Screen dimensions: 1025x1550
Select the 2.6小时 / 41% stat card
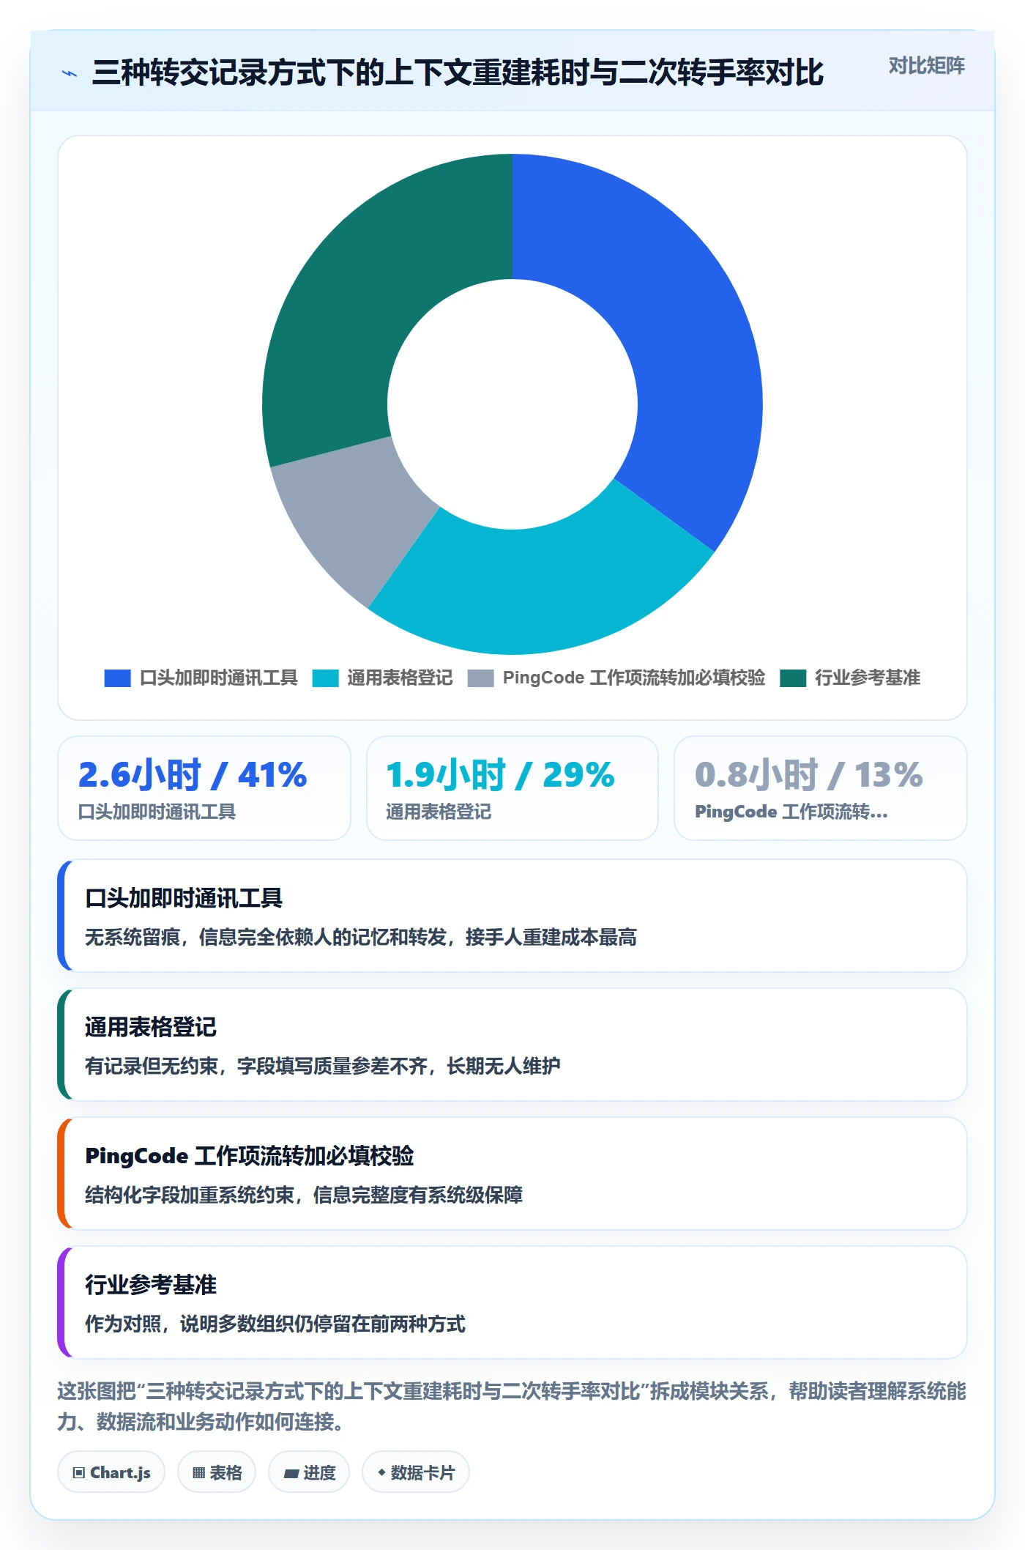[x=204, y=788]
